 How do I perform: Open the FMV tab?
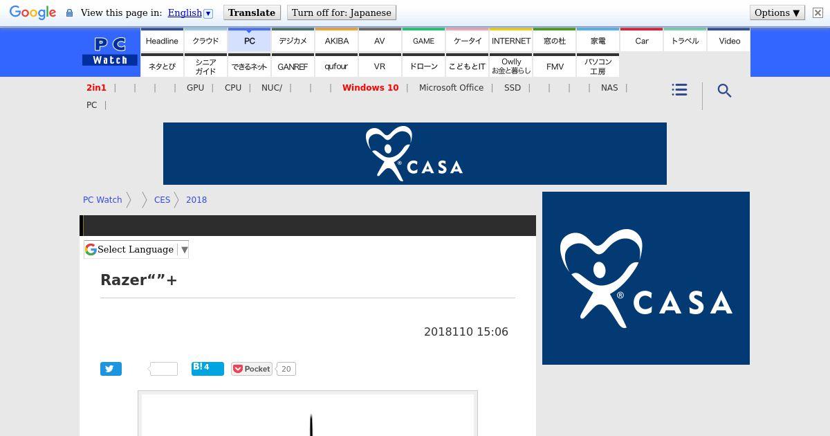(x=554, y=66)
